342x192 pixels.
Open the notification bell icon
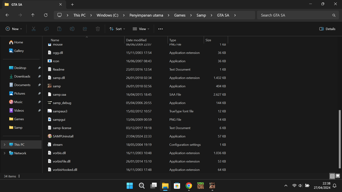[335, 186]
